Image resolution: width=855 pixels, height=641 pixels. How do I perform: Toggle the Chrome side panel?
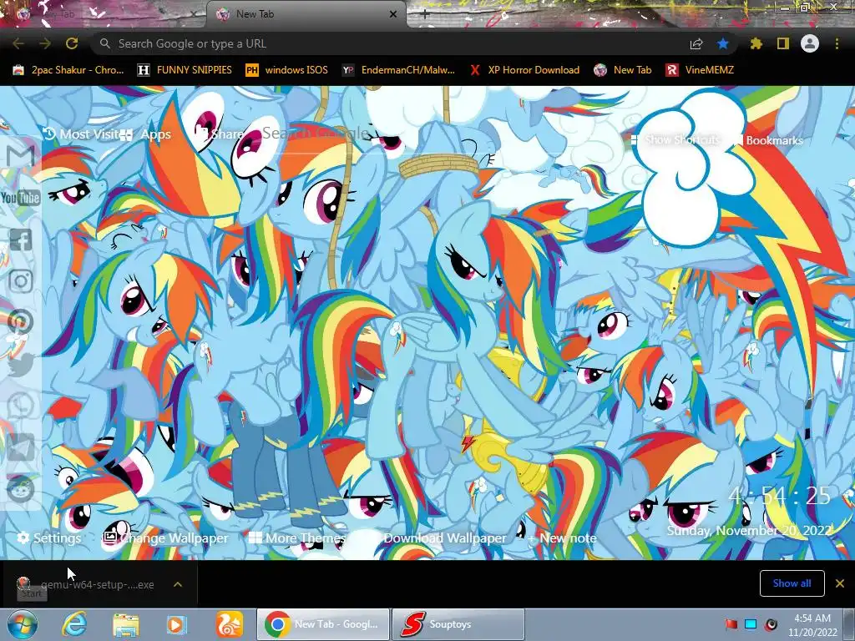[783, 43]
